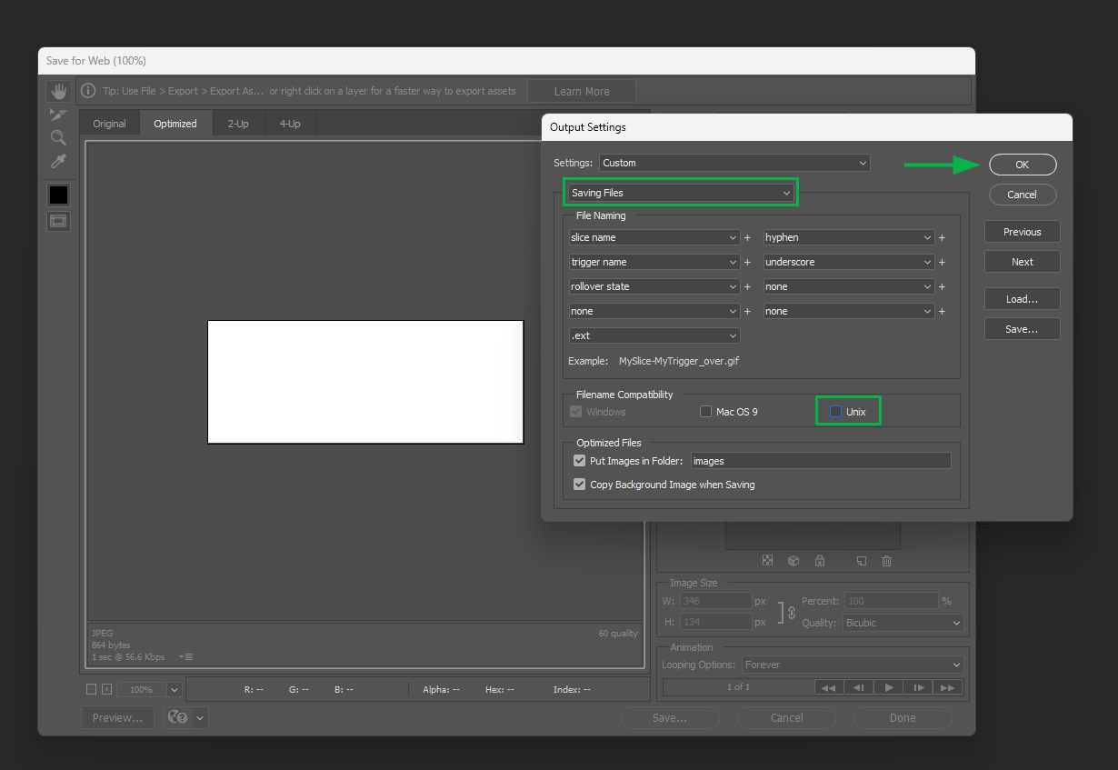The image size is (1118, 770).
Task: Click the new color page icon
Action: point(862,561)
